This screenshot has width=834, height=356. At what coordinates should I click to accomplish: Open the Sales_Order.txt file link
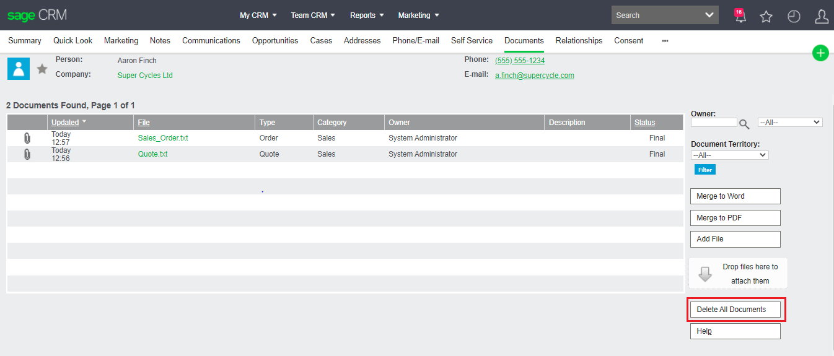click(x=163, y=138)
